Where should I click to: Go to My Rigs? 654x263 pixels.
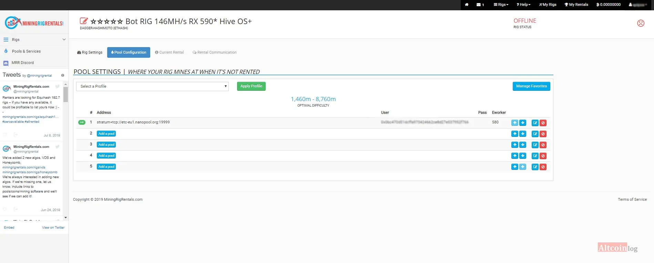pos(548,4)
